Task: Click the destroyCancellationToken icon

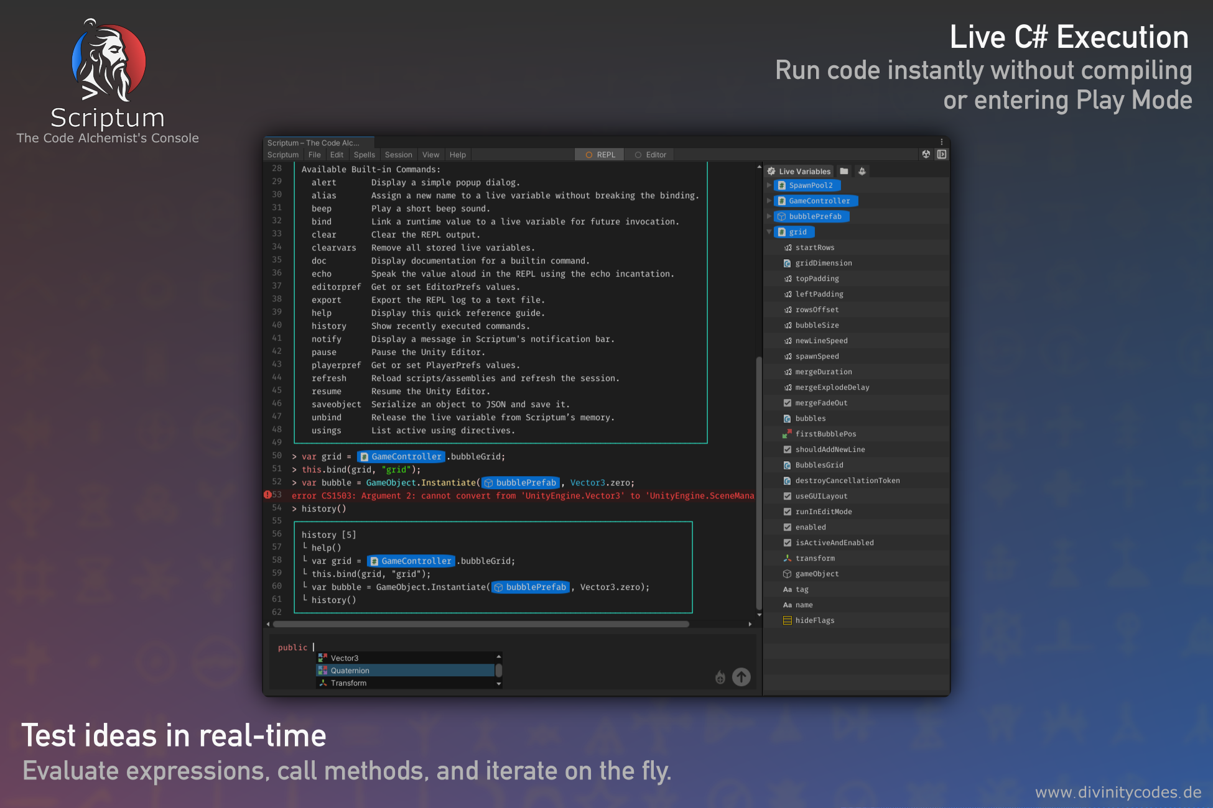Action: [788, 480]
